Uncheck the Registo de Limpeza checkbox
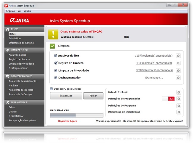Screen dimensions: 193x143 (x=56, y=63)
